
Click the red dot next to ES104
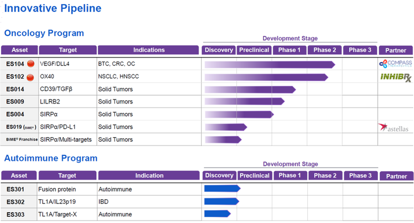(30, 65)
